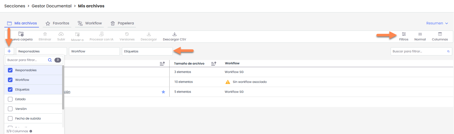
Task: Open the Filtros filter panel
Action: [x=404, y=36]
